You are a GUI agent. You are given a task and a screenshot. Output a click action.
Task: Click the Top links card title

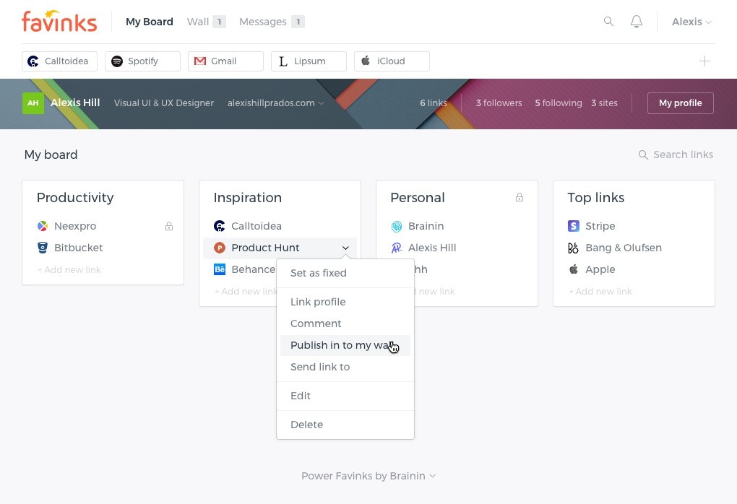[x=596, y=198]
